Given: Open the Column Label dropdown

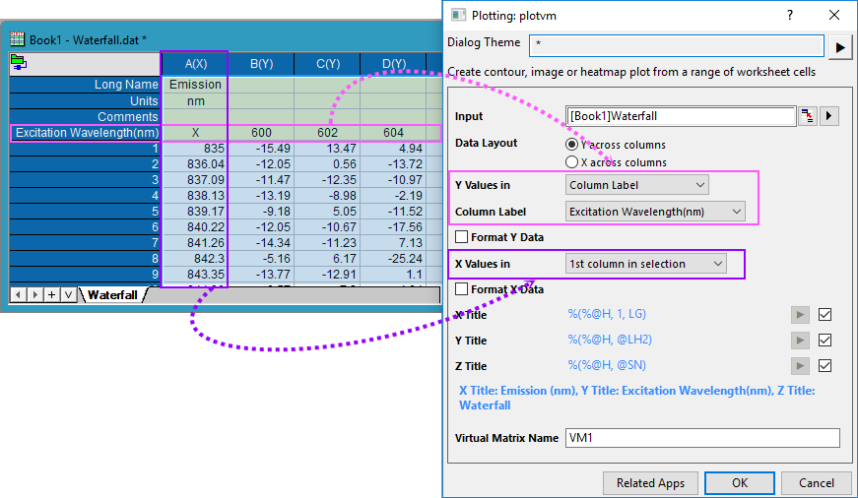Looking at the screenshot, I should [x=655, y=212].
